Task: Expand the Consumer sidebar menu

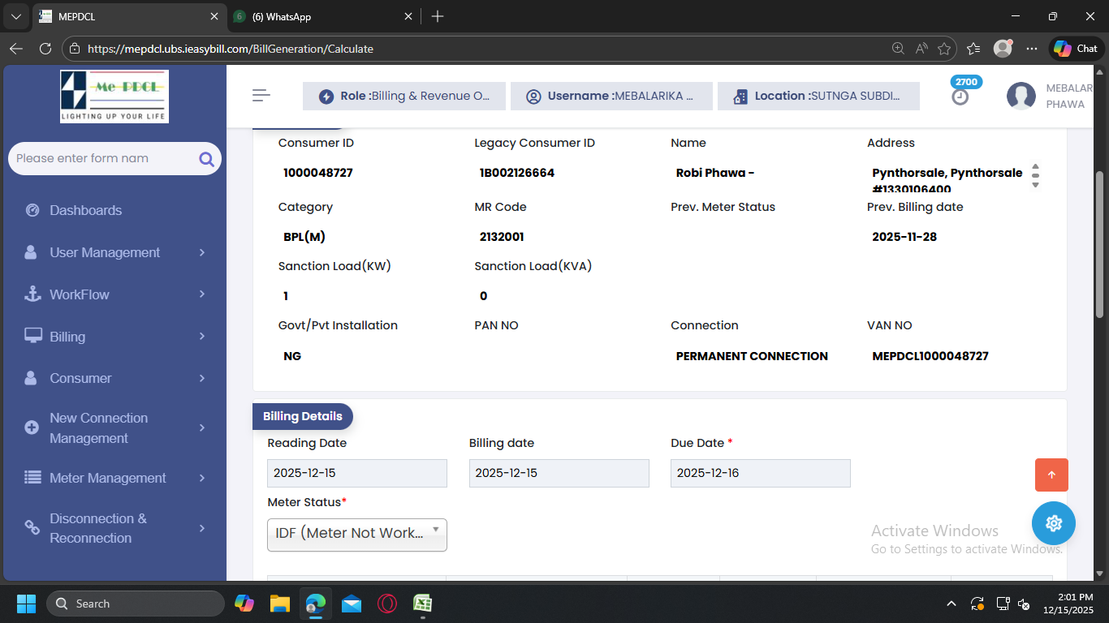Action: click(x=114, y=378)
